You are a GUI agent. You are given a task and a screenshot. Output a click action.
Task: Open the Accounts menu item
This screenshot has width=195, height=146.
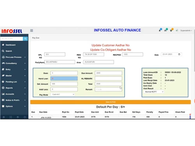coord(14,94)
